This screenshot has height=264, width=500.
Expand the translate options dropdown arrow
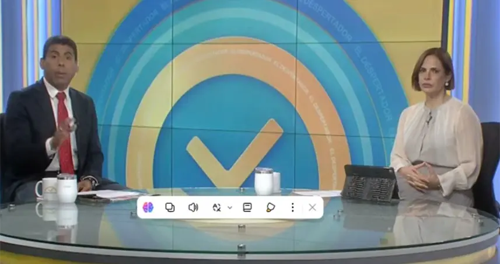tap(230, 207)
